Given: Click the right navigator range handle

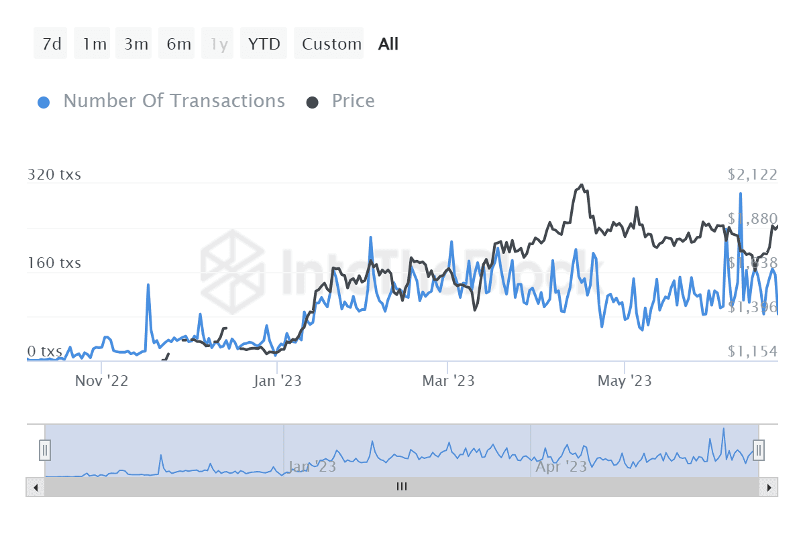Looking at the screenshot, I should tap(759, 450).
